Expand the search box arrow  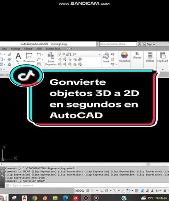click(x=98, y=44)
